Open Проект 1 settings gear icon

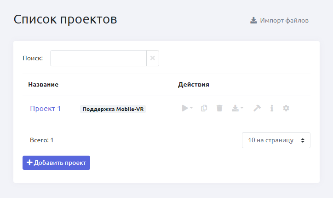pos(286,108)
